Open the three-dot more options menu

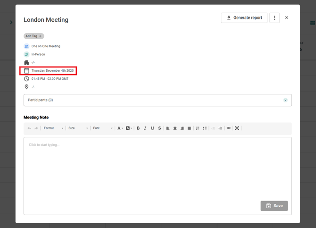[x=274, y=18]
